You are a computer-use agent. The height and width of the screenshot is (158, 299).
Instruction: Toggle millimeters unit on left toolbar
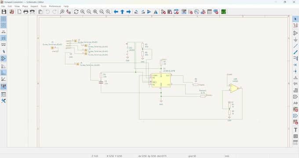coord(4,45)
